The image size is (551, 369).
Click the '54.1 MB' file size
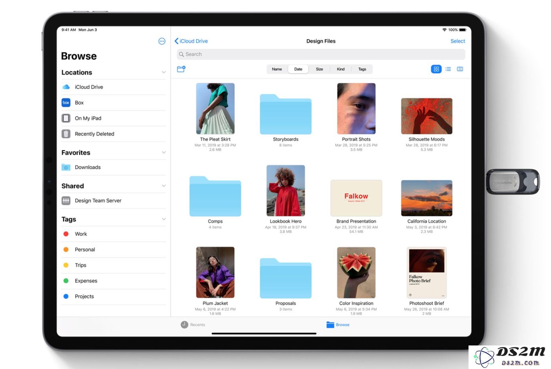click(356, 232)
